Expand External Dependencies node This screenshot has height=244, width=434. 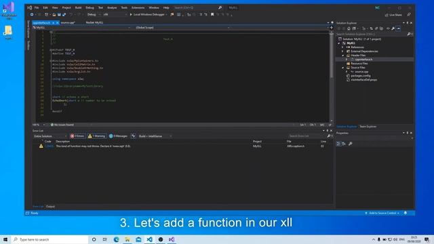(x=342, y=52)
